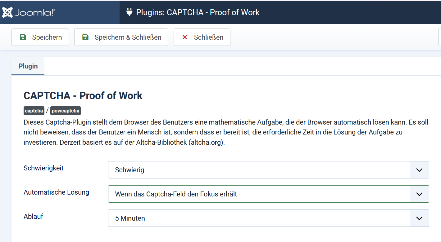441x242 pixels.
Task: Click the 'powcaptcha' badge
Action: coord(66,111)
